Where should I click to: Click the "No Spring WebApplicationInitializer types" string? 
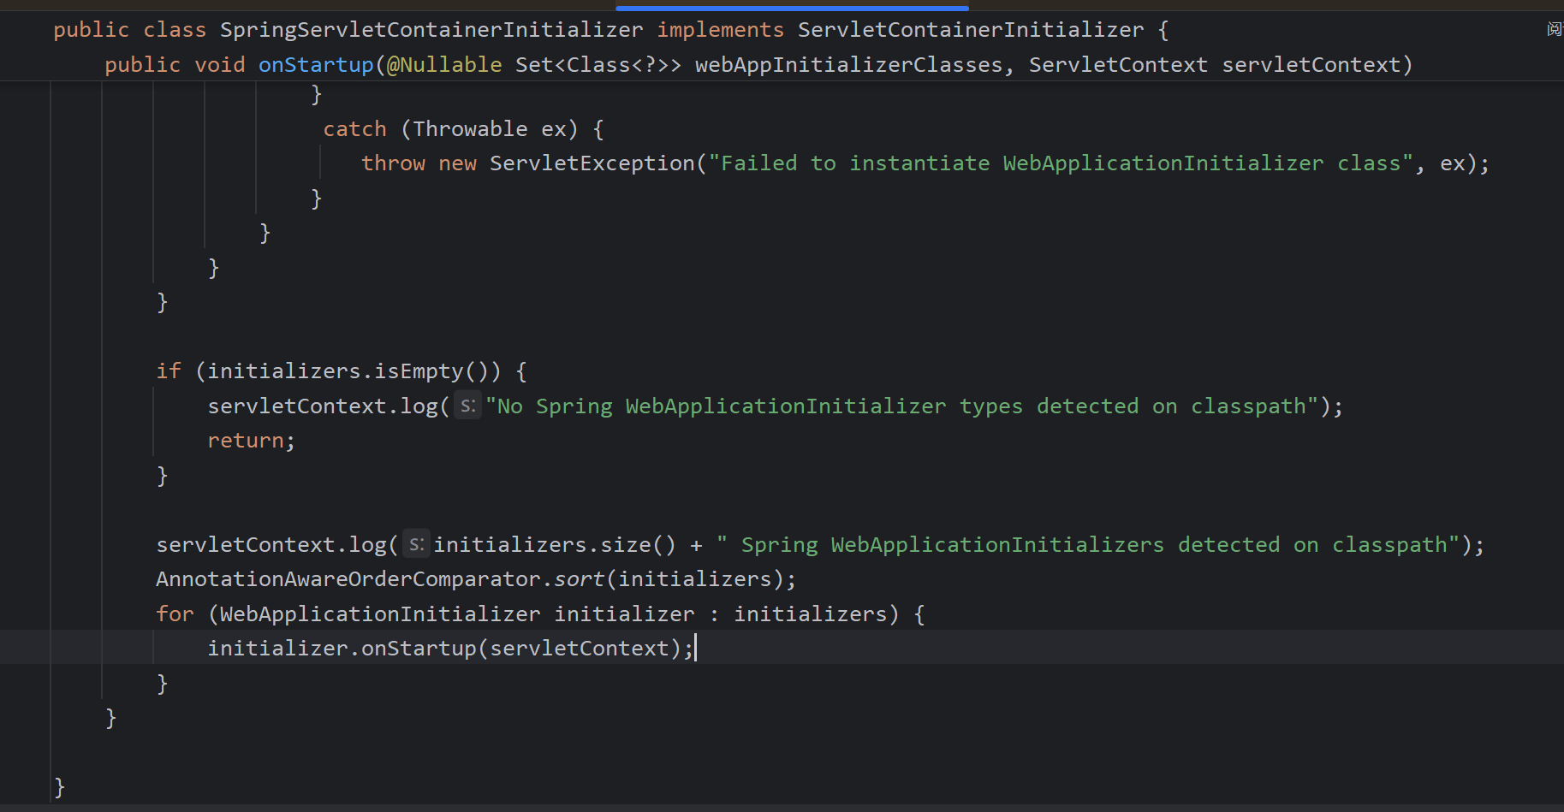(902, 406)
